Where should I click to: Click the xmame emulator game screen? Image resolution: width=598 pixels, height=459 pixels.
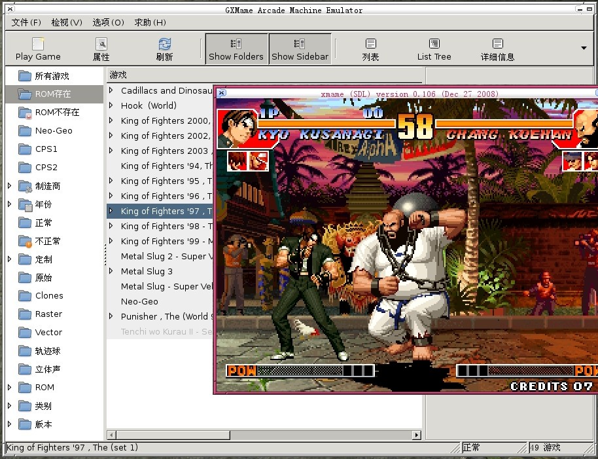pos(406,245)
